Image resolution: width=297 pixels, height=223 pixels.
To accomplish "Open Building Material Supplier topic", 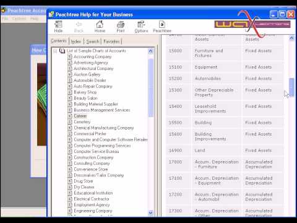I will coord(96,104).
